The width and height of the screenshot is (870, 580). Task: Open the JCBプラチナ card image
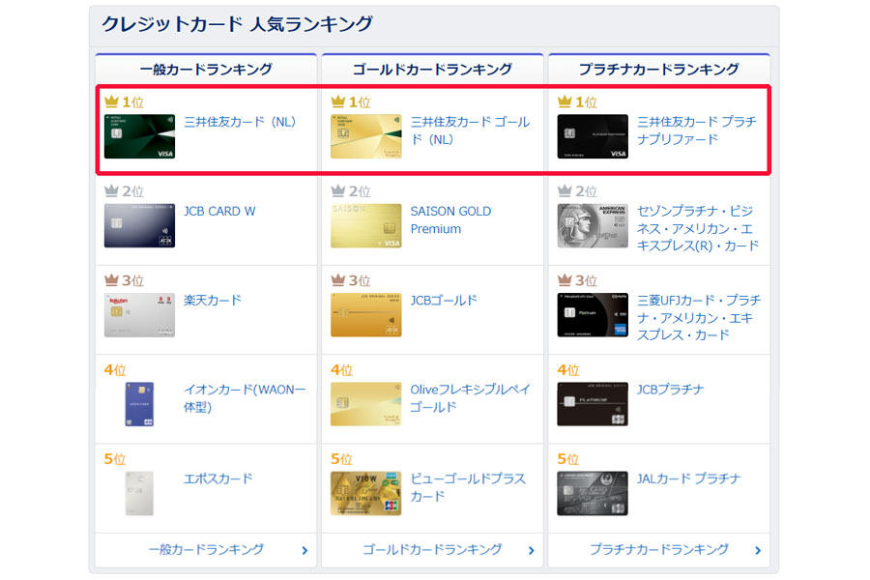point(593,404)
